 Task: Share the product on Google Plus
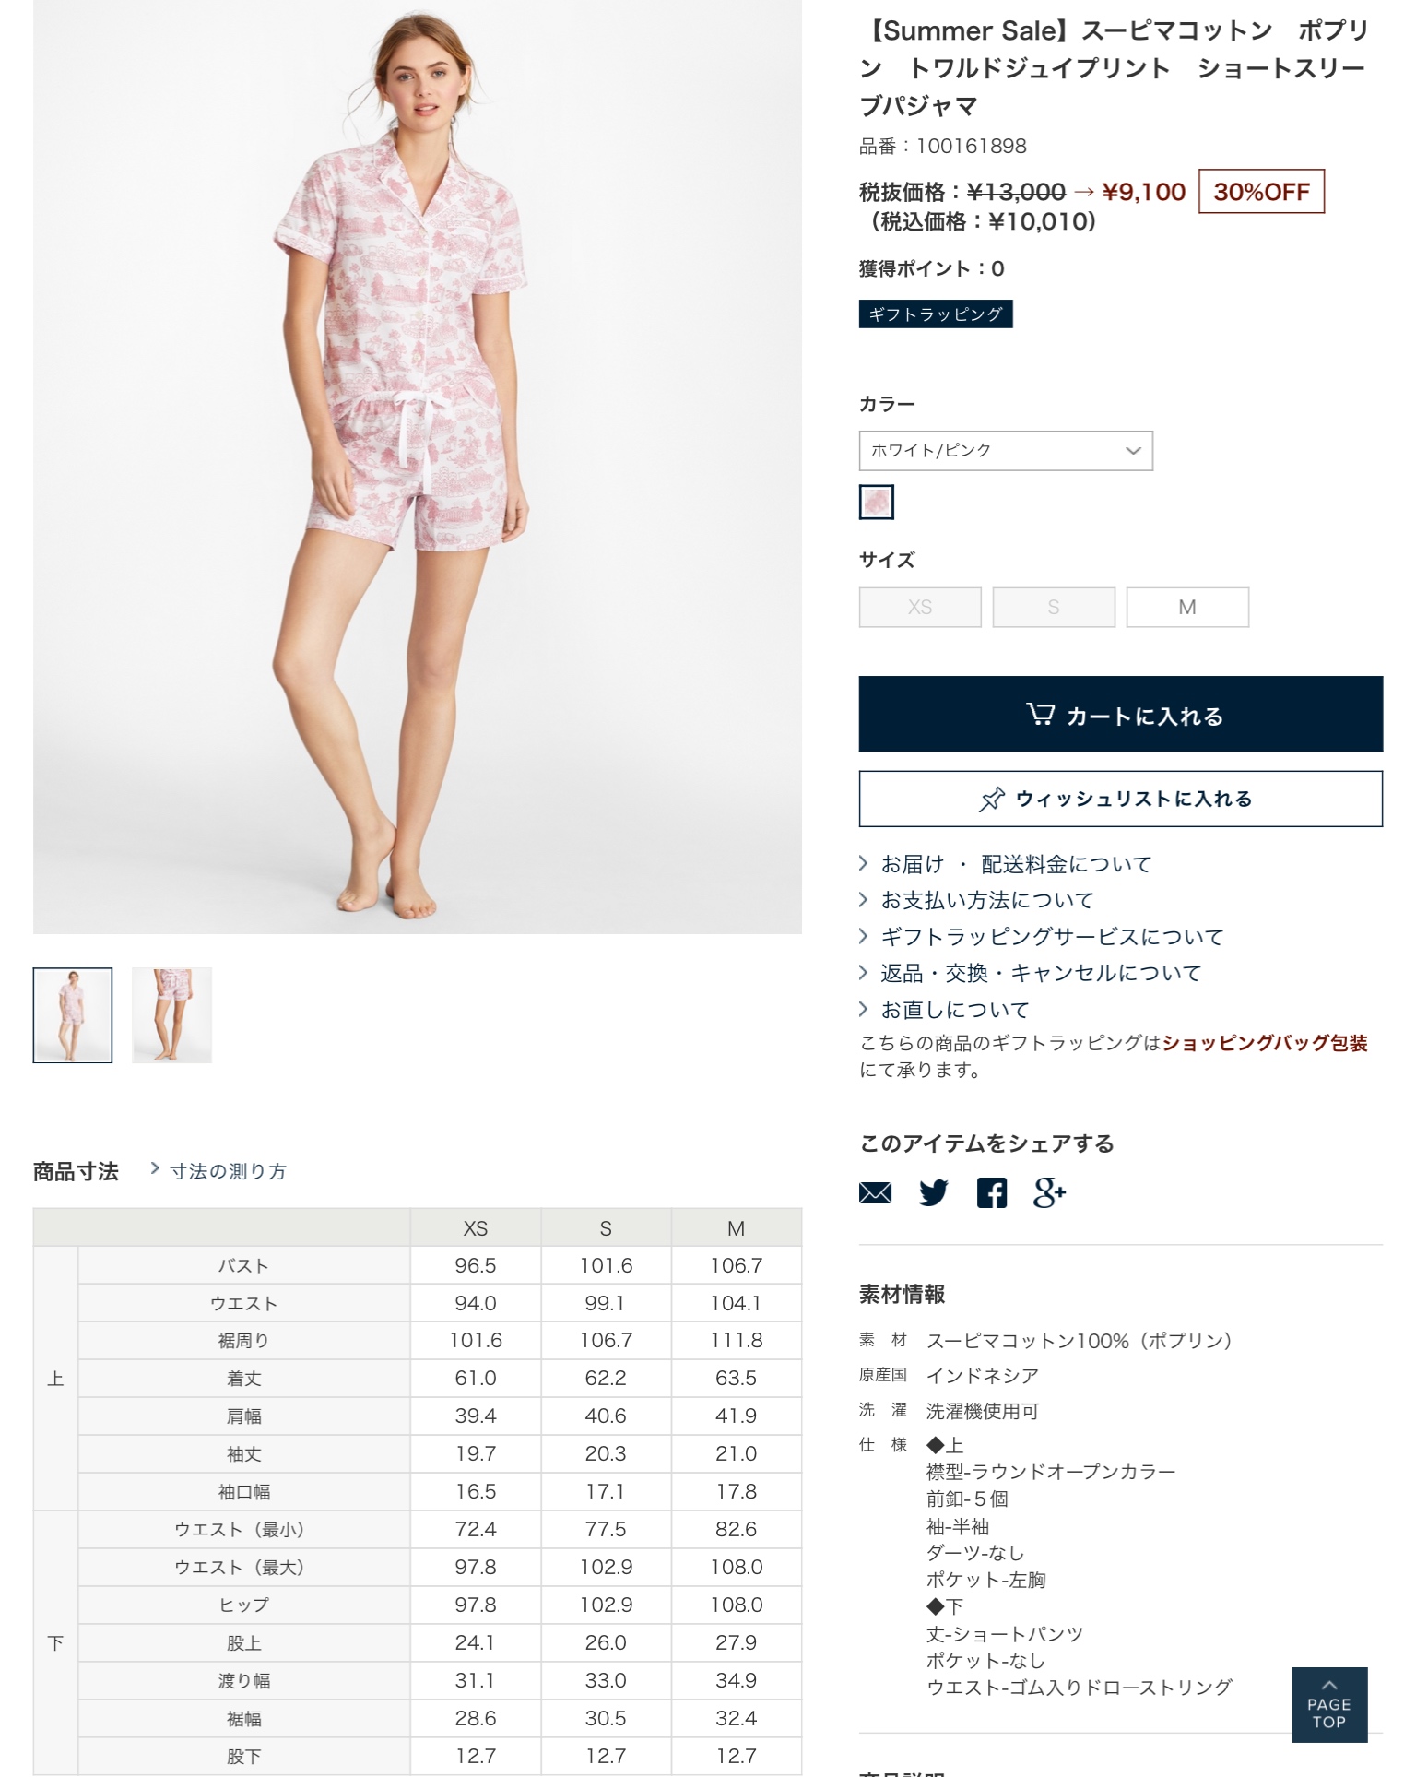1049,1192
